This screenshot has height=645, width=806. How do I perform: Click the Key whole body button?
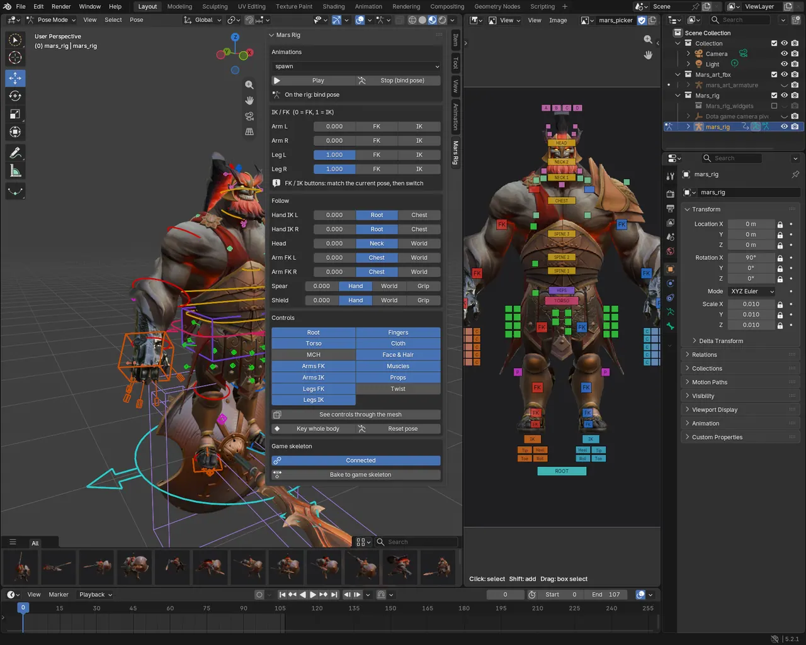pyautogui.click(x=314, y=429)
